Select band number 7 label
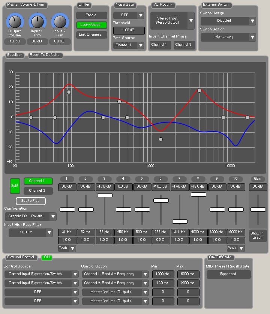The height and width of the screenshot is (314, 270). 179,179
